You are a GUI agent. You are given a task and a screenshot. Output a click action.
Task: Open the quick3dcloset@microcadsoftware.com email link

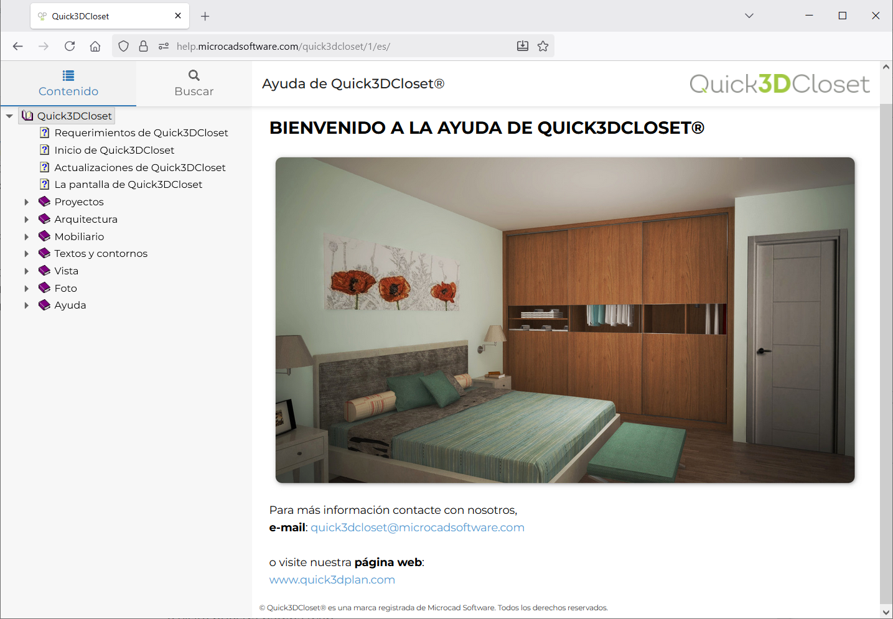pyautogui.click(x=417, y=528)
